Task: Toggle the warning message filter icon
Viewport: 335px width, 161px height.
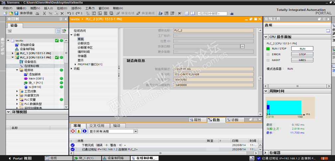Action: pos(79,132)
